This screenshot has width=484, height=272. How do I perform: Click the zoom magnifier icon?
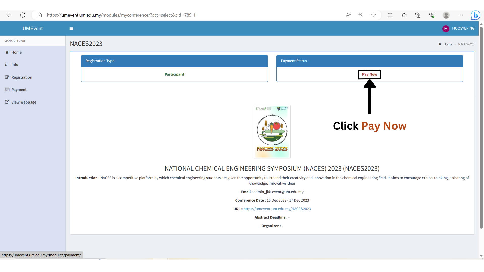[x=361, y=15]
